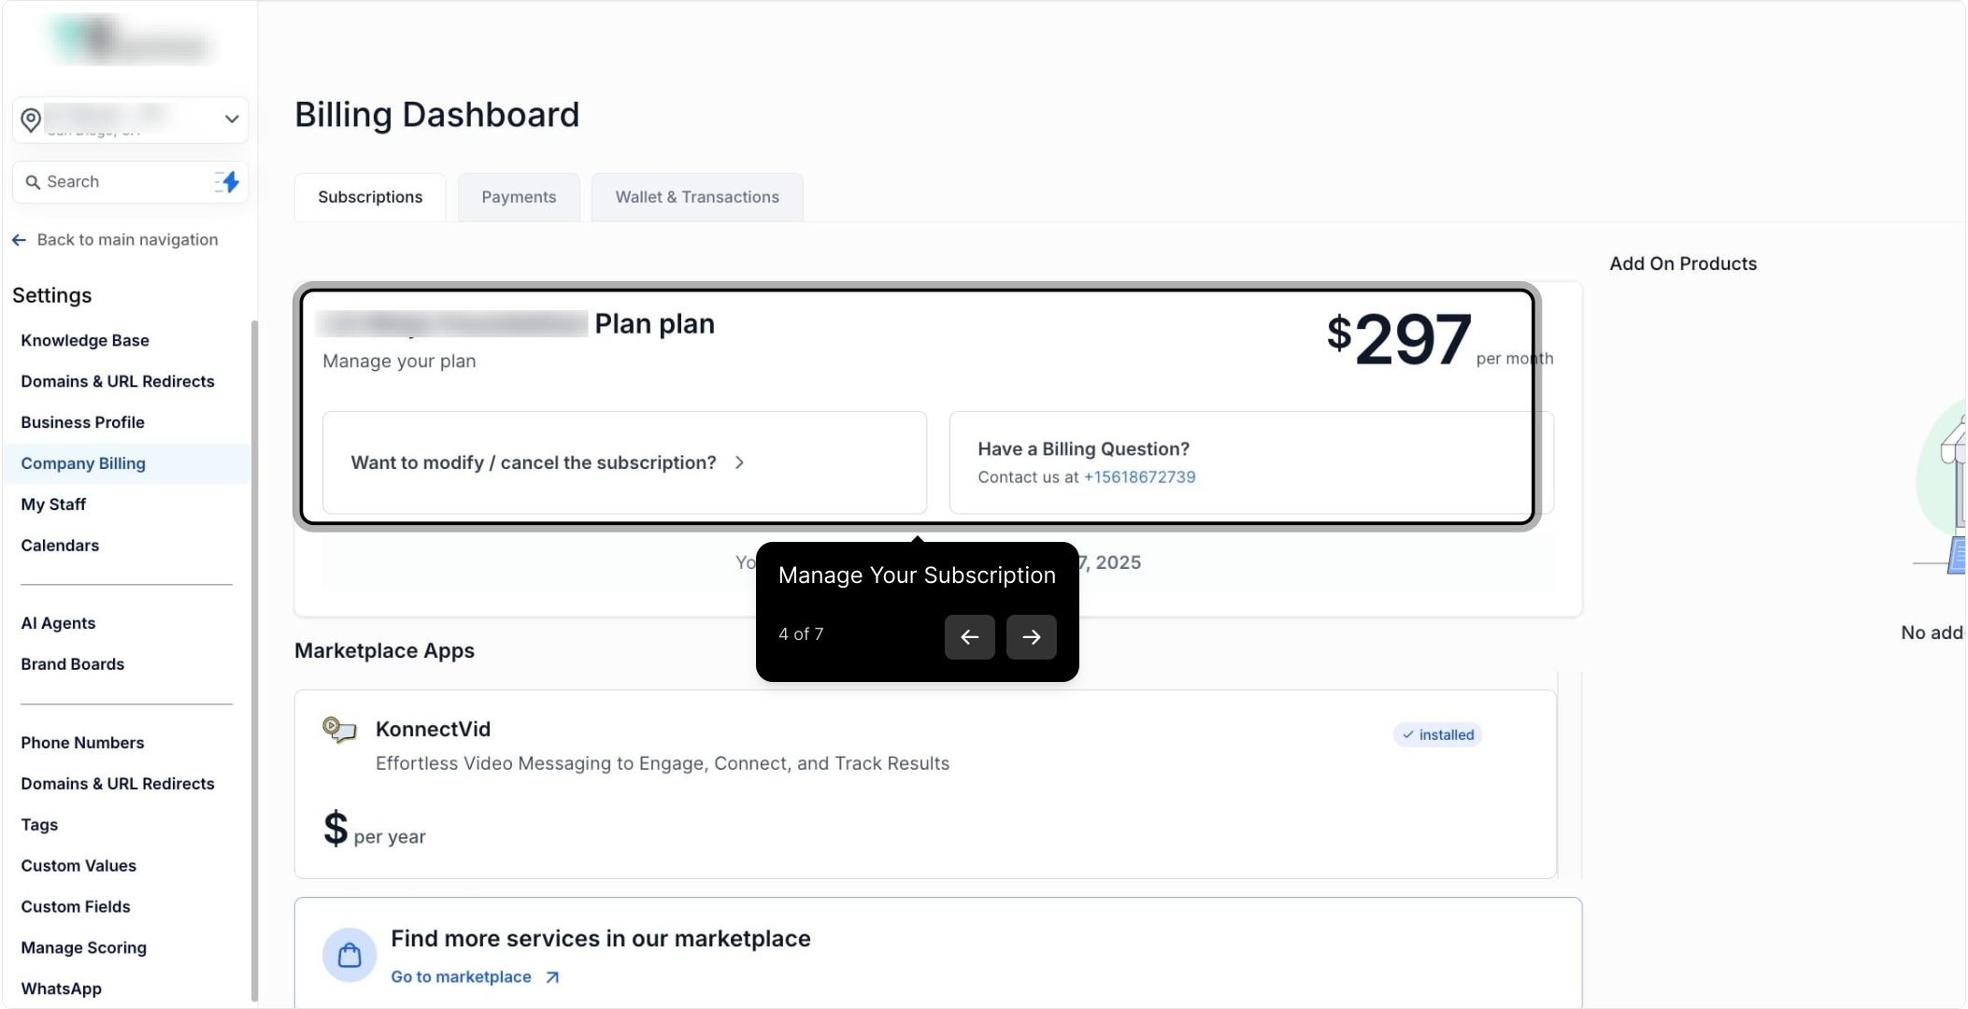Open the Go to marketplace link

coord(461,977)
